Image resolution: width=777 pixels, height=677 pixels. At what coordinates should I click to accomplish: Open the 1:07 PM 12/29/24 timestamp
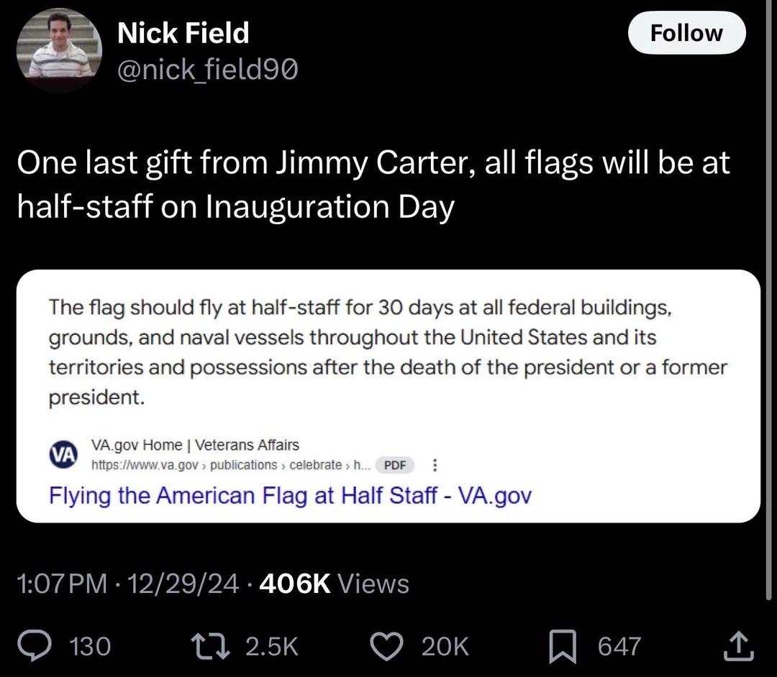(x=128, y=584)
